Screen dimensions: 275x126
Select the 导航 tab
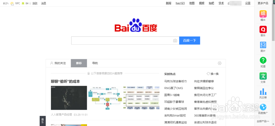coord(95,63)
